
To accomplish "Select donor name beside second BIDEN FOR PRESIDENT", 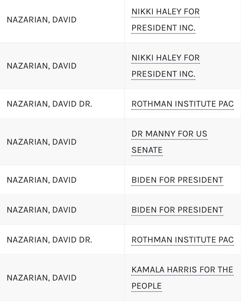I will 42,210.
